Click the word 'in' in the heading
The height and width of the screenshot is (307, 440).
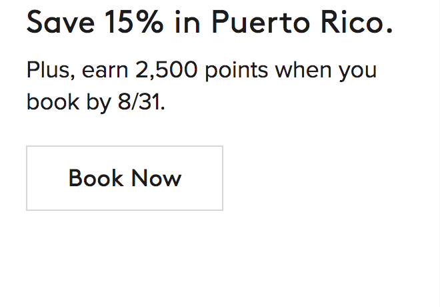tap(187, 23)
